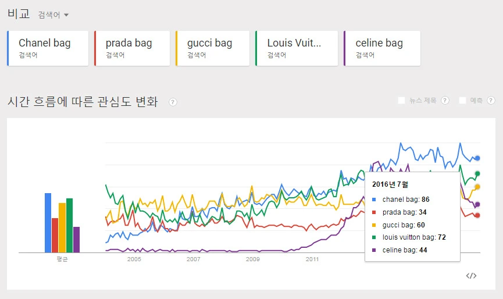The width and height of the screenshot is (503, 299).
Task: Open the embed code icon below chart
Action: tap(471, 276)
